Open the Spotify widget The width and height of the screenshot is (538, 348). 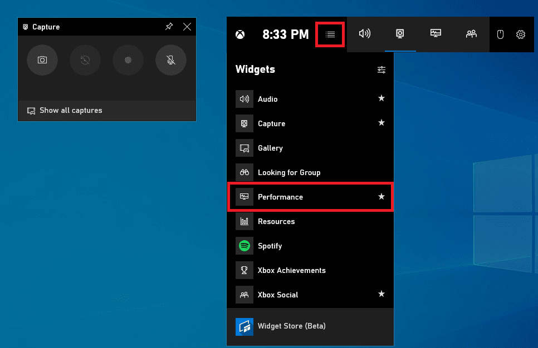(x=310, y=246)
